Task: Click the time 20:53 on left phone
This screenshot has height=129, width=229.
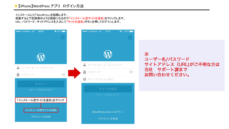Action: tap(41, 32)
